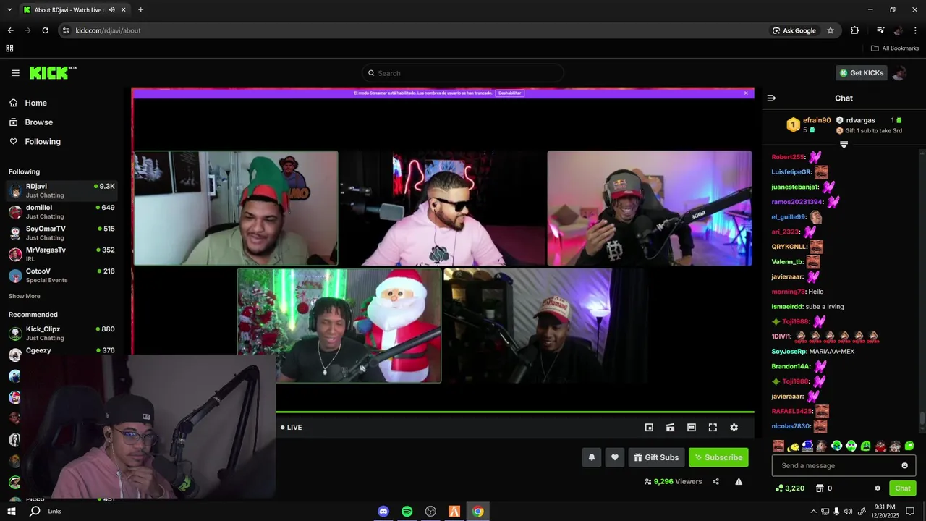This screenshot has height=521, width=926.
Task: View channel points balance 3,220
Action: tap(789, 488)
